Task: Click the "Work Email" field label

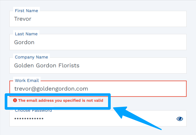Action: (27, 81)
